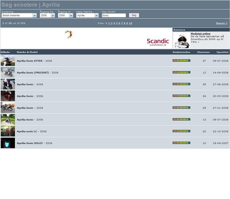The image size is (230, 199).
Task: Expand the Årgang fra year dropdown
Action: (x=47, y=15)
